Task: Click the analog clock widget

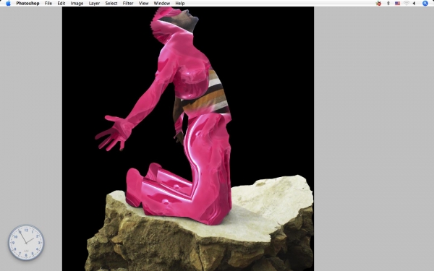Action: (x=26, y=243)
